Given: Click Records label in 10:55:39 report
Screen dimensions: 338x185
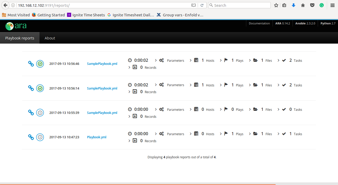Looking at the screenshot, I should click(150, 117).
